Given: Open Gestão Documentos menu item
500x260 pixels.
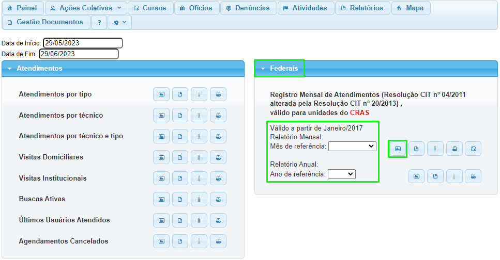Looking at the screenshot, I should [x=46, y=22].
